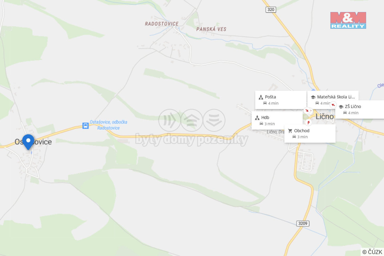
Task: Select the Obchod 3 min card
Action: pos(310,133)
